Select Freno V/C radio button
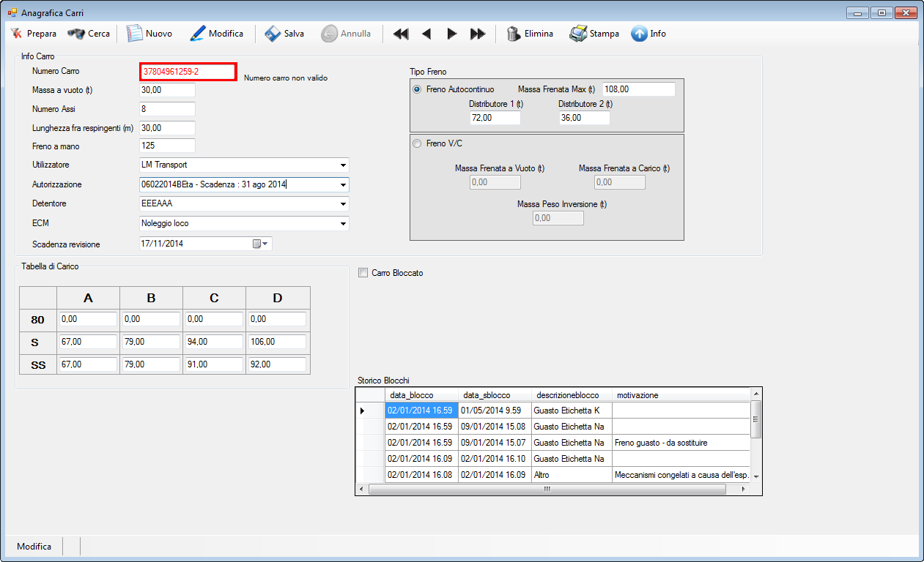The height and width of the screenshot is (562, 924). tap(418, 143)
